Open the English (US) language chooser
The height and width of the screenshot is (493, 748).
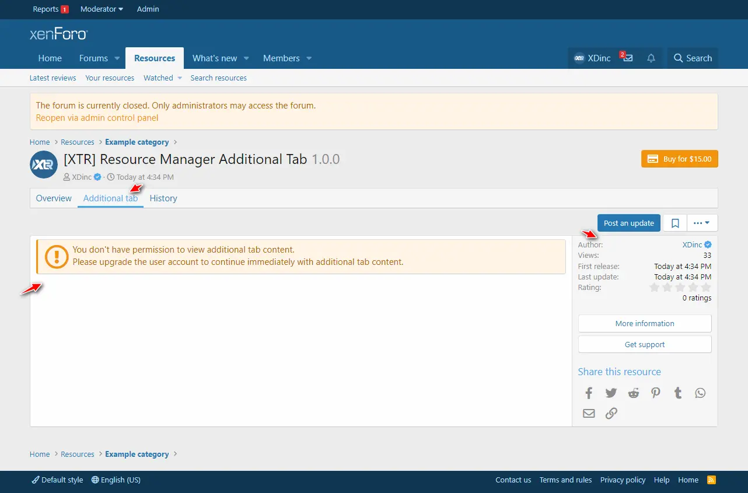[116, 480]
